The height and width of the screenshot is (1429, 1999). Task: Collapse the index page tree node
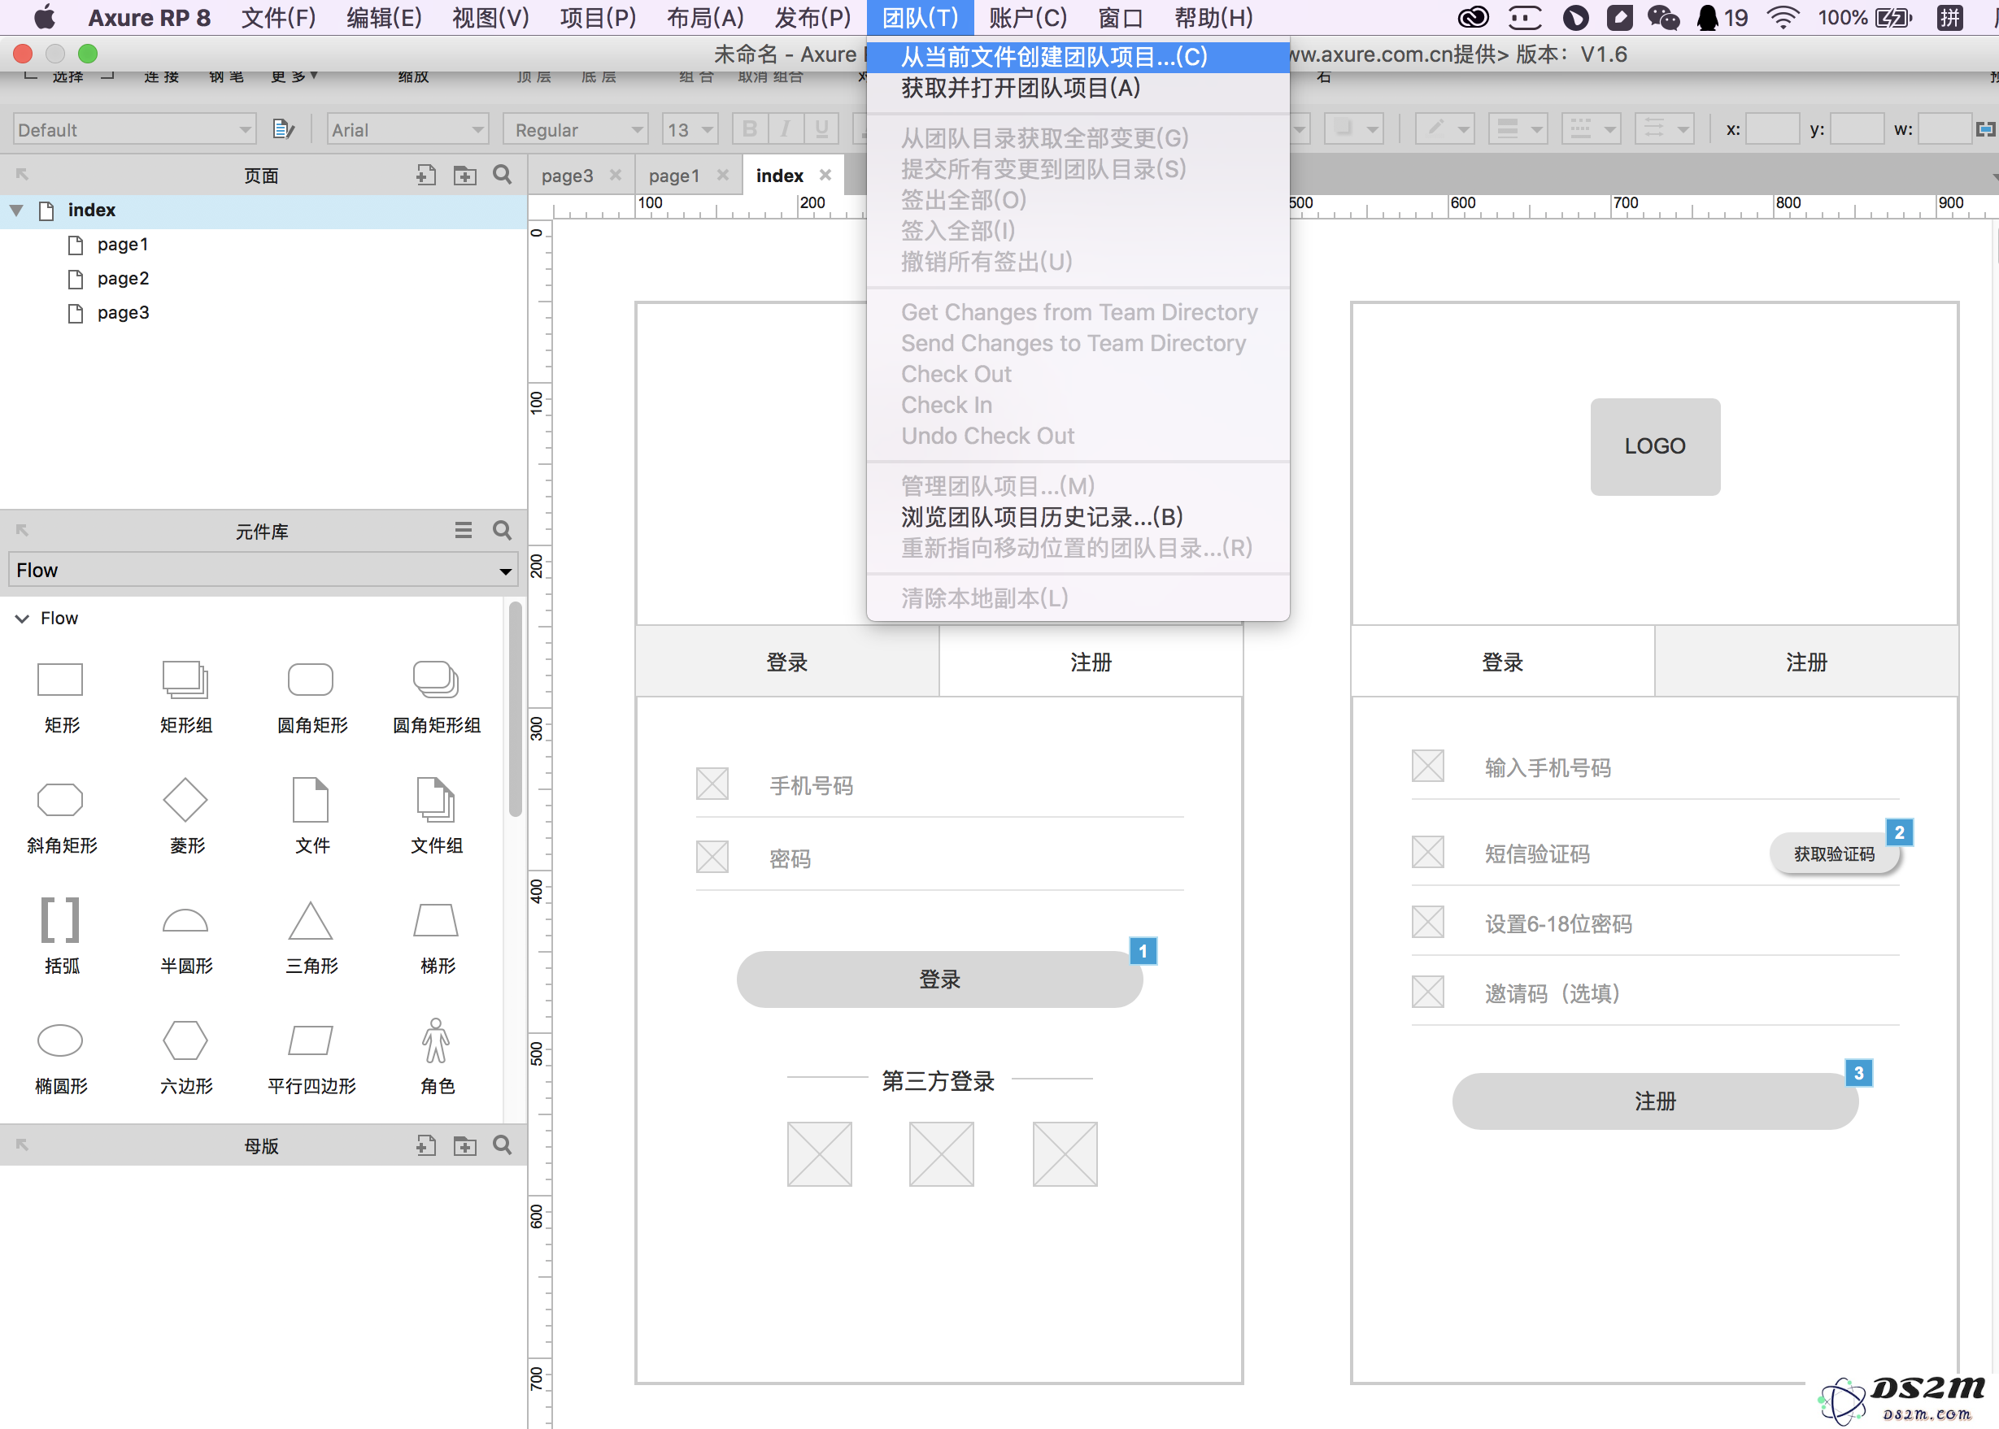[x=15, y=211]
